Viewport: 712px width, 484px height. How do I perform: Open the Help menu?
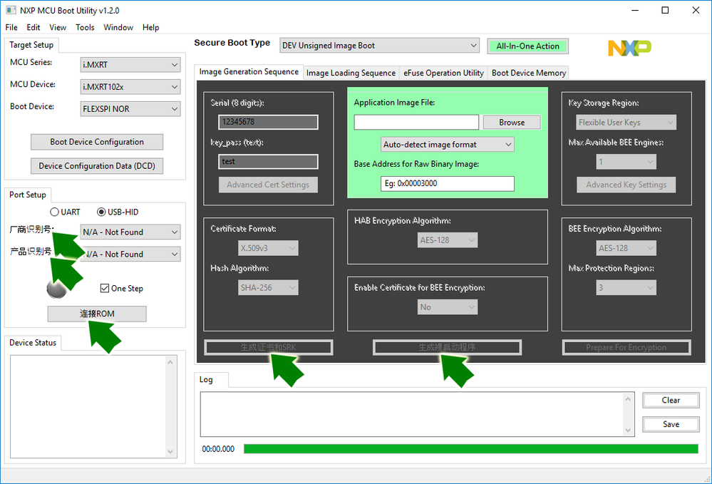click(x=151, y=27)
